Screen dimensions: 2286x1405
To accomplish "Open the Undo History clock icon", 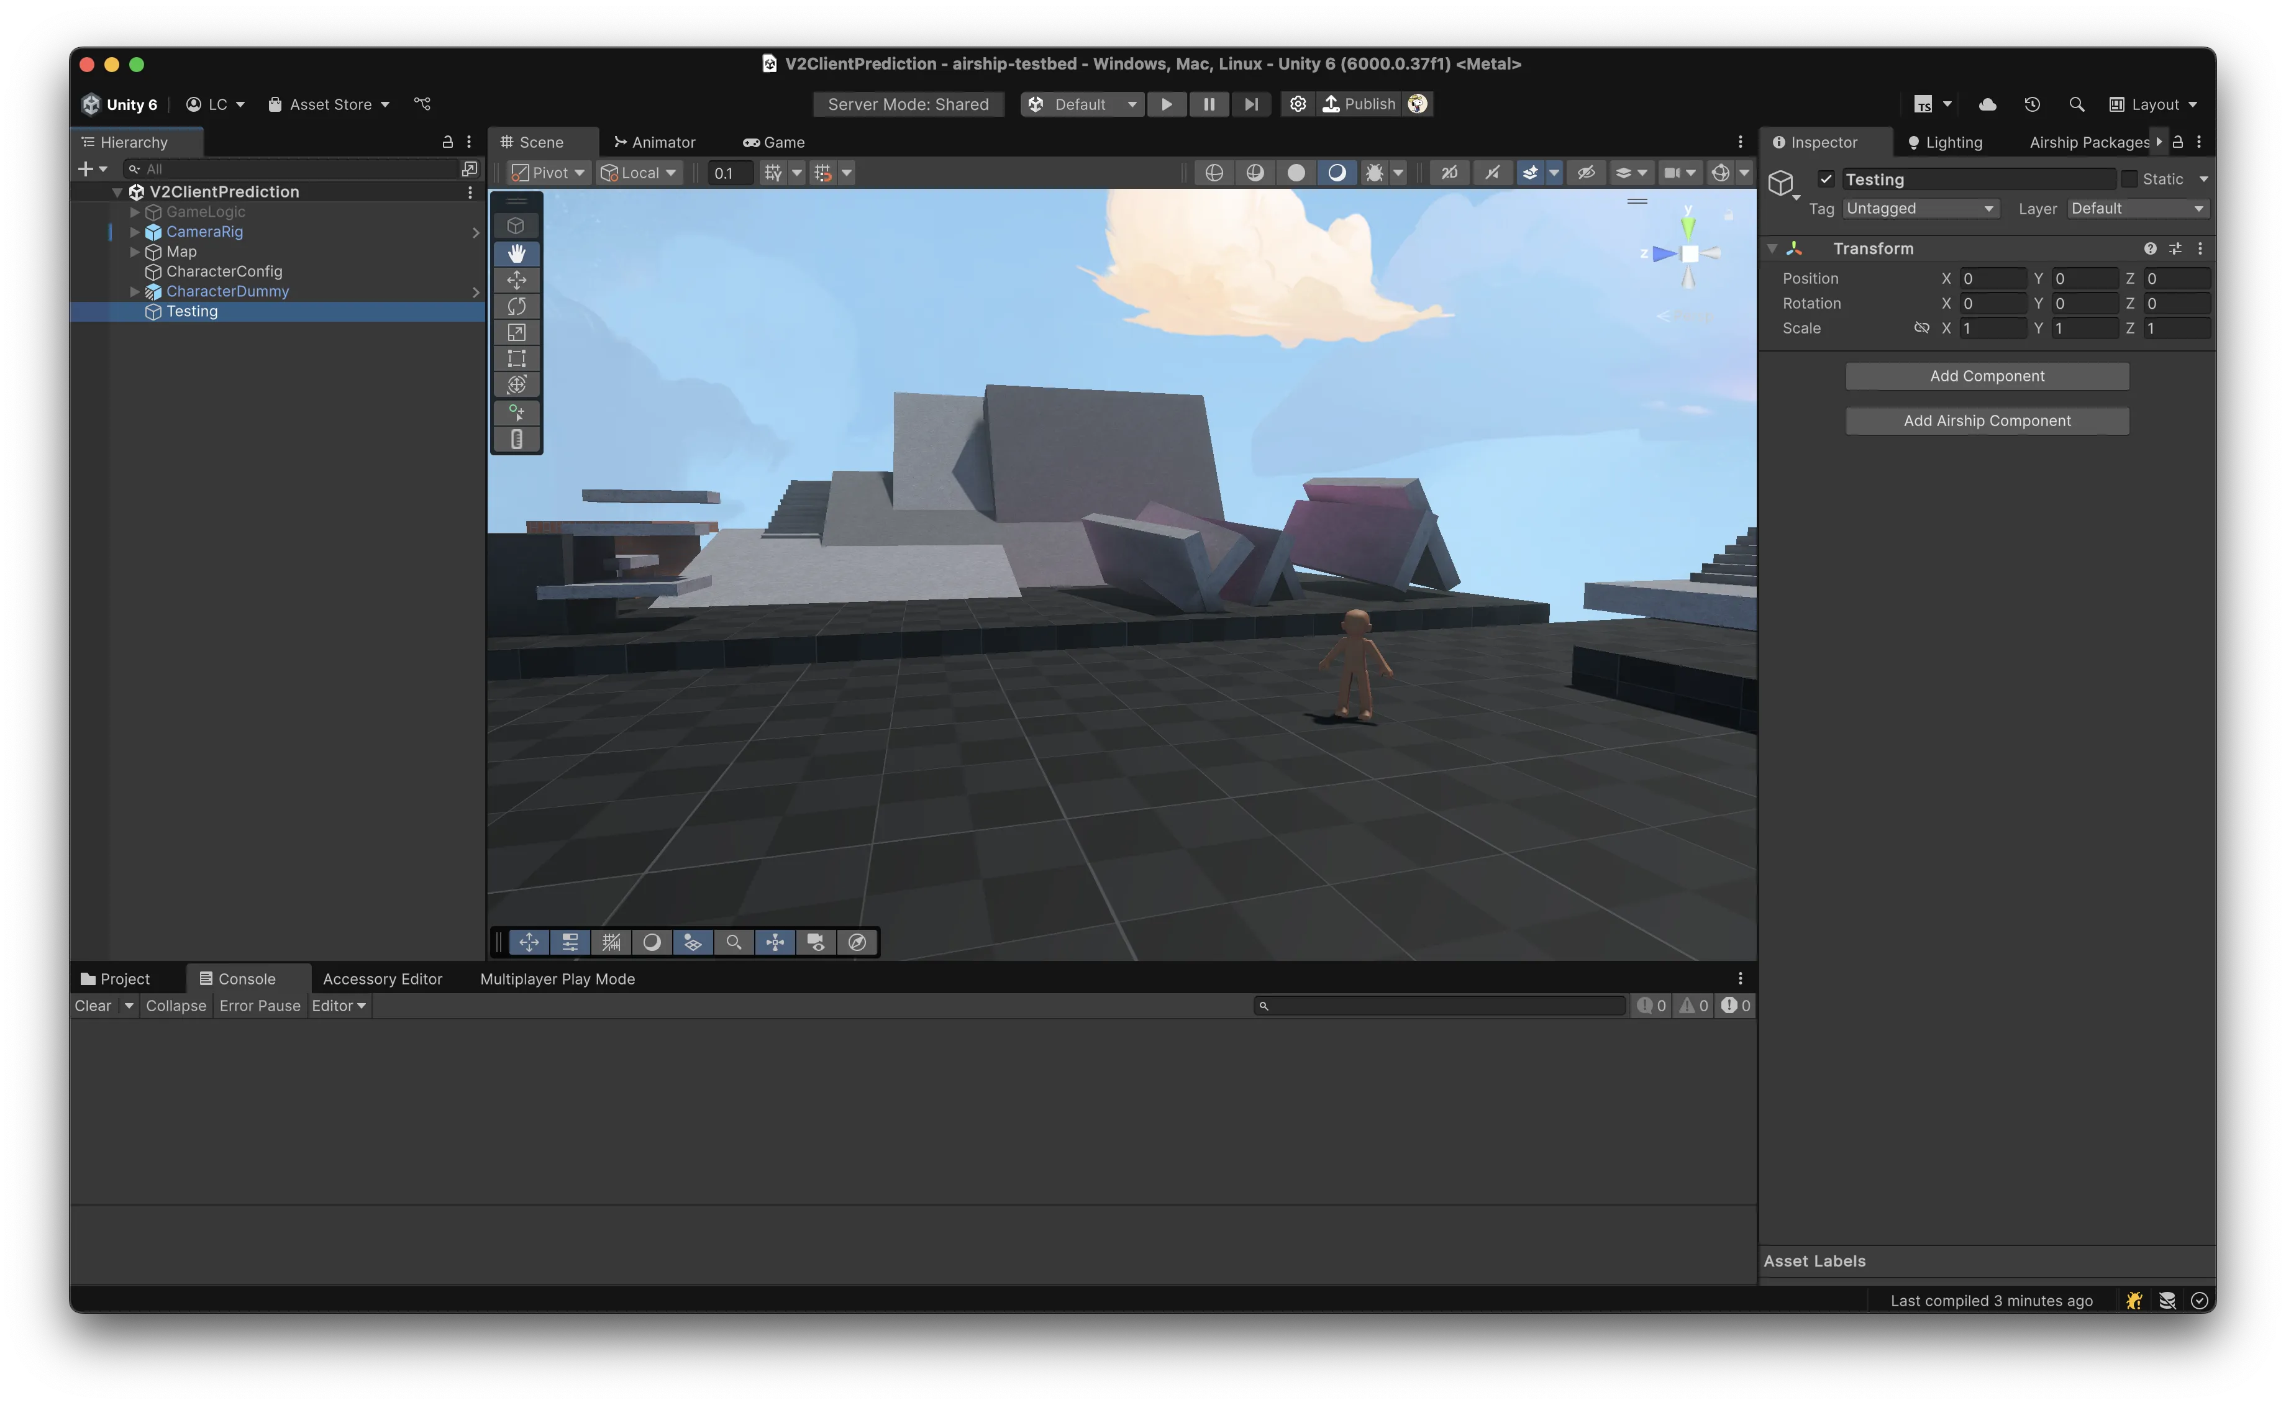I will (x=2033, y=104).
